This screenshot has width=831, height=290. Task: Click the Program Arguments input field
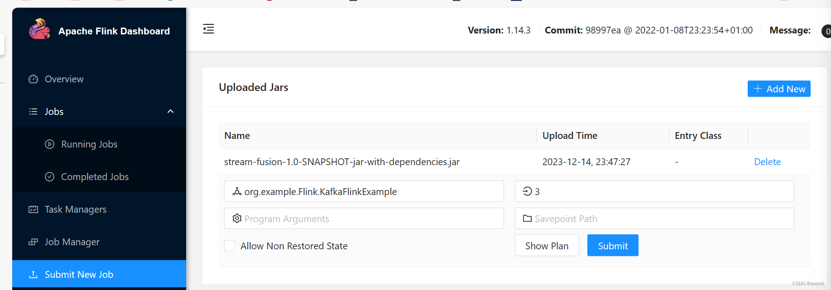364,219
